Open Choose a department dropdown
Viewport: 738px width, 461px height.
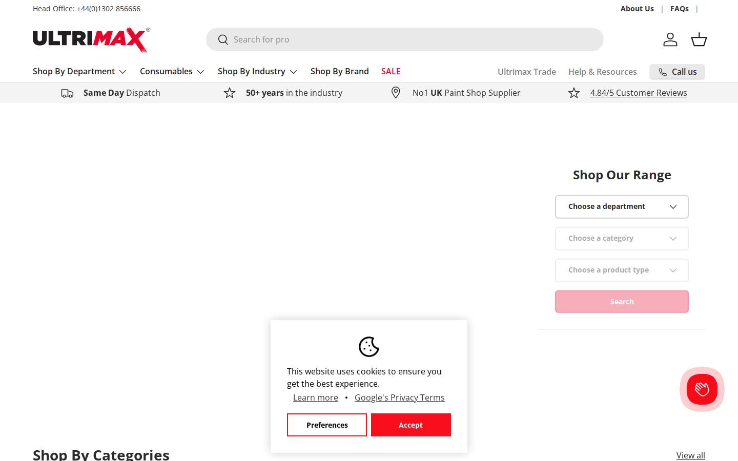tap(622, 207)
